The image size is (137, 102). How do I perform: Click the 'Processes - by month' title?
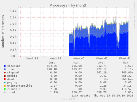pyautogui.click(x=68, y=5)
